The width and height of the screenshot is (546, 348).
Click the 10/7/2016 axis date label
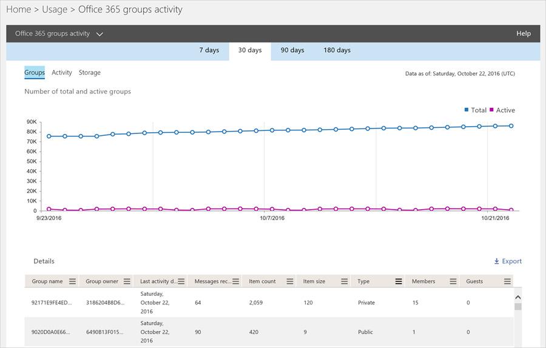point(272,218)
